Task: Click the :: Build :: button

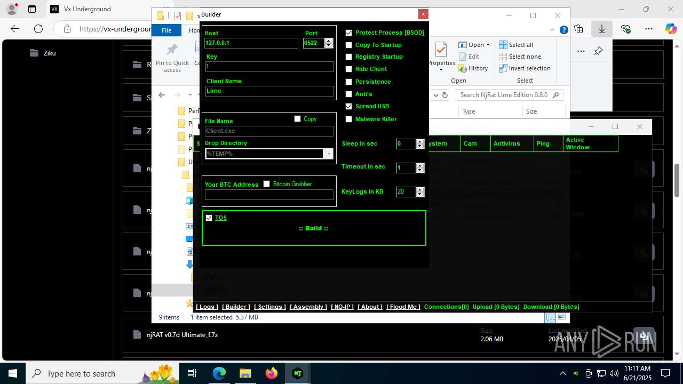Action: tap(314, 228)
